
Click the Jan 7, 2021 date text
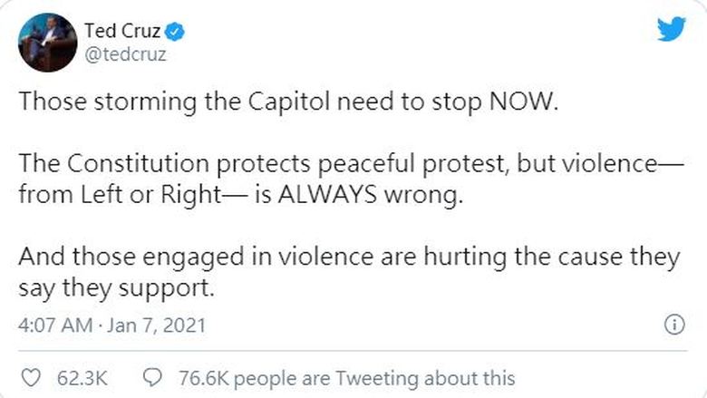point(156,325)
